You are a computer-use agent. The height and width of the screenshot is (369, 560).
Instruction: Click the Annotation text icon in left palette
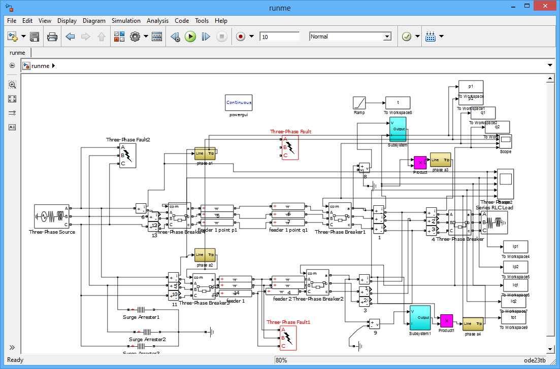[12, 127]
